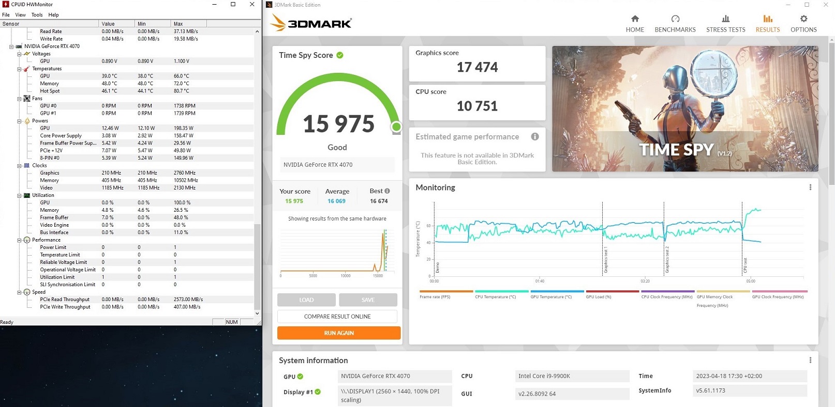Open the Monitoring panel's three-dot menu
The image size is (835, 407).
[x=810, y=187]
